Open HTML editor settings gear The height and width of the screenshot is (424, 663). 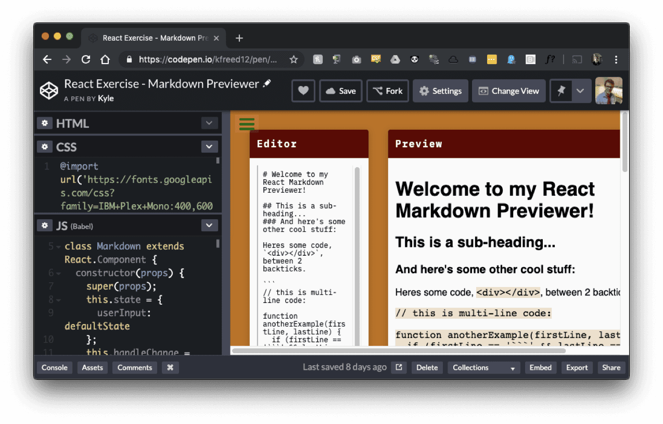[x=45, y=123]
